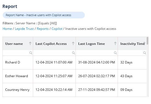Click the User name filter field
This screenshot has width=151, height=104.
[x=18, y=53]
